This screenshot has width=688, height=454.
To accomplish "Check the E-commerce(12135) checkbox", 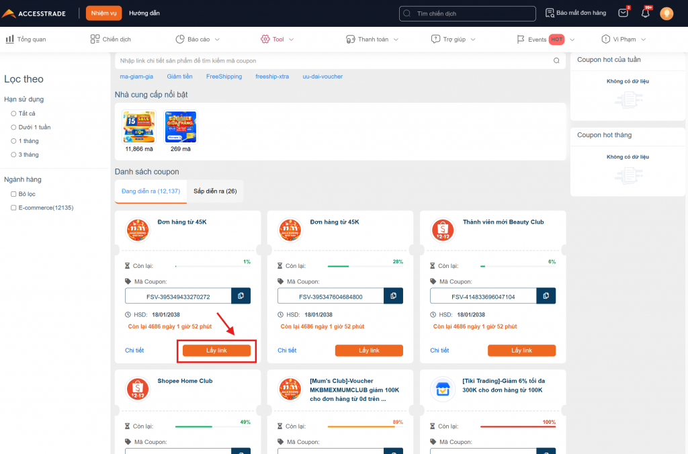I will click(x=13, y=208).
